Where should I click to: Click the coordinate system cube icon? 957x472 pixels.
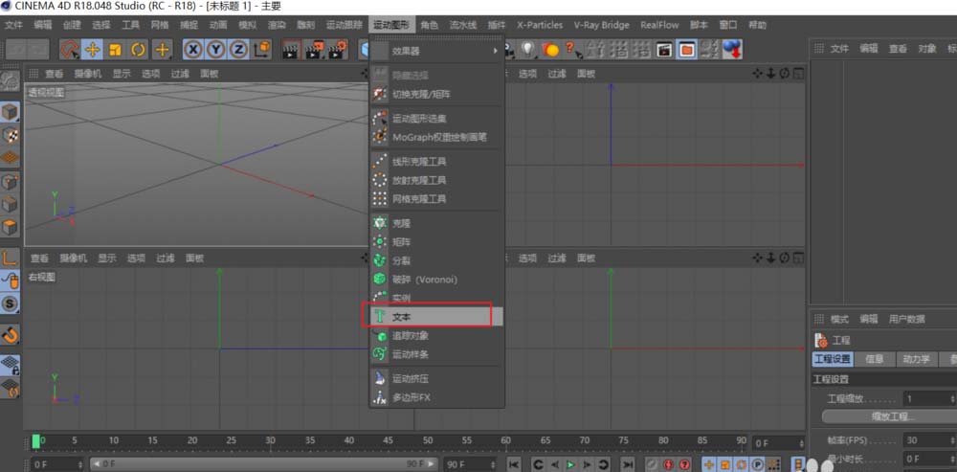click(262, 50)
